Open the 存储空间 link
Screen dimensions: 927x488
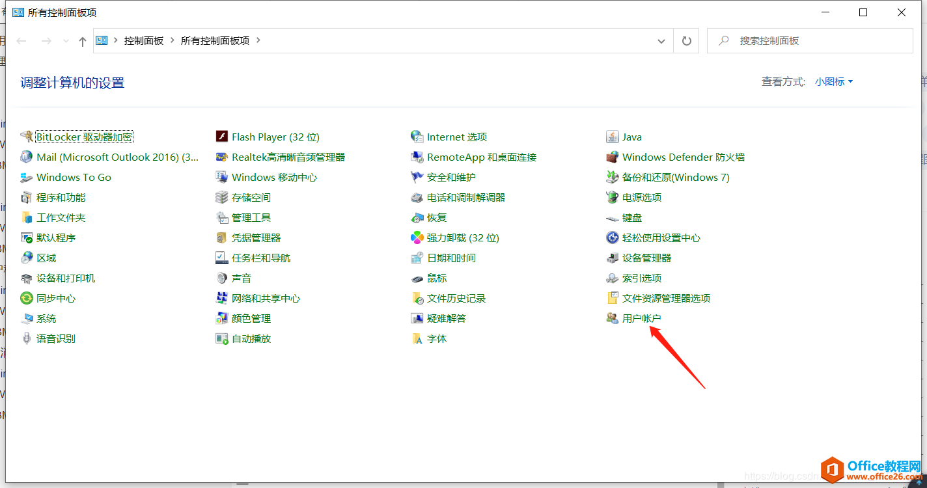click(251, 197)
